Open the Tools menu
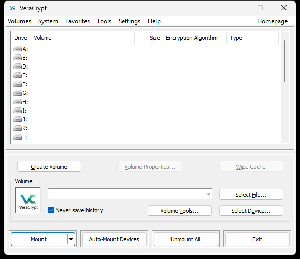This screenshot has width=300, height=259. click(104, 21)
